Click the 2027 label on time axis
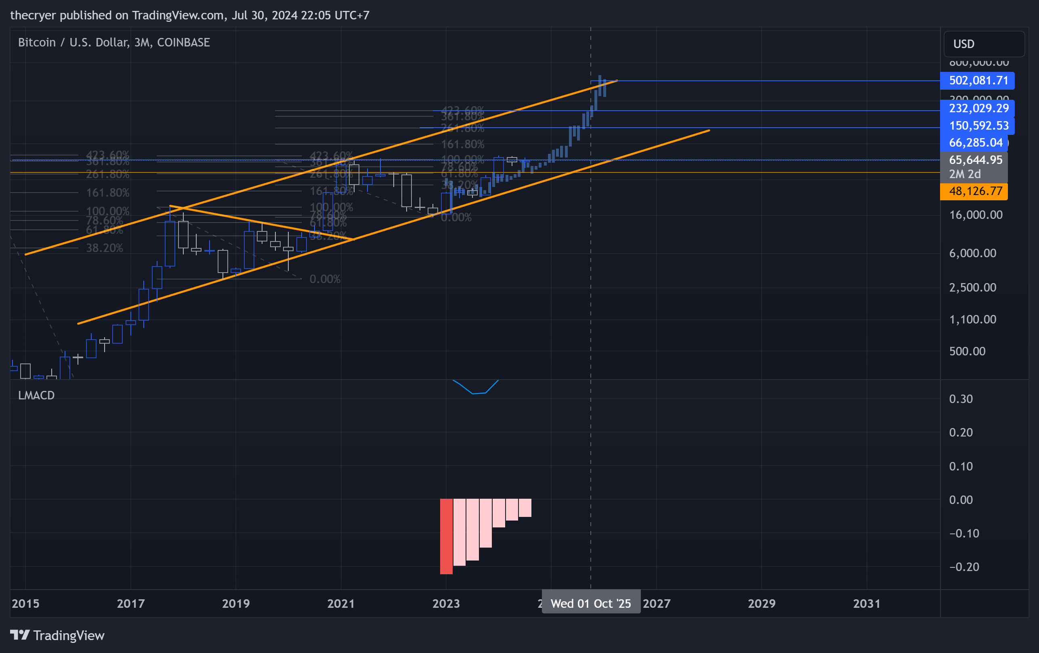 click(657, 603)
